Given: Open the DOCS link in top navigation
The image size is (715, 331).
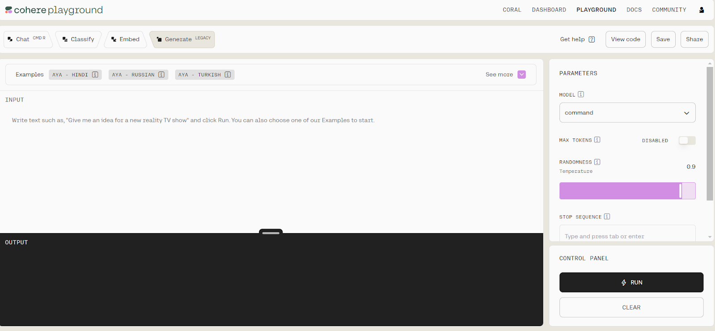Looking at the screenshot, I should coord(634,10).
